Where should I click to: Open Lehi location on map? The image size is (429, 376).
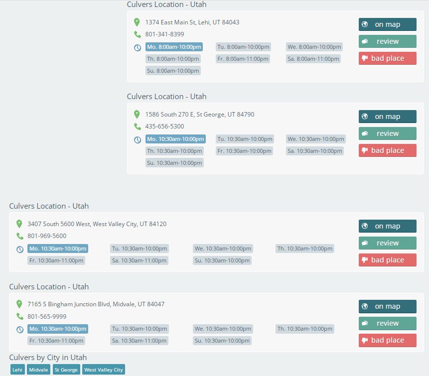(x=388, y=24)
